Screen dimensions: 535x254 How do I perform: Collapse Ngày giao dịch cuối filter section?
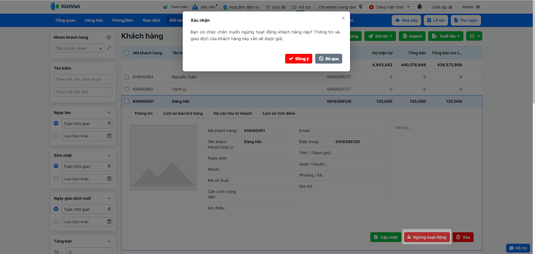pos(109,198)
